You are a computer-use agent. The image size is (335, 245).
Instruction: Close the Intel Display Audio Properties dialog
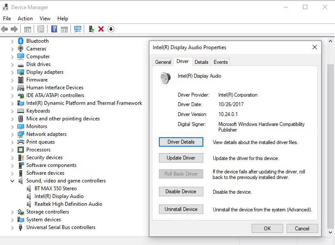(x=315, y=47)
